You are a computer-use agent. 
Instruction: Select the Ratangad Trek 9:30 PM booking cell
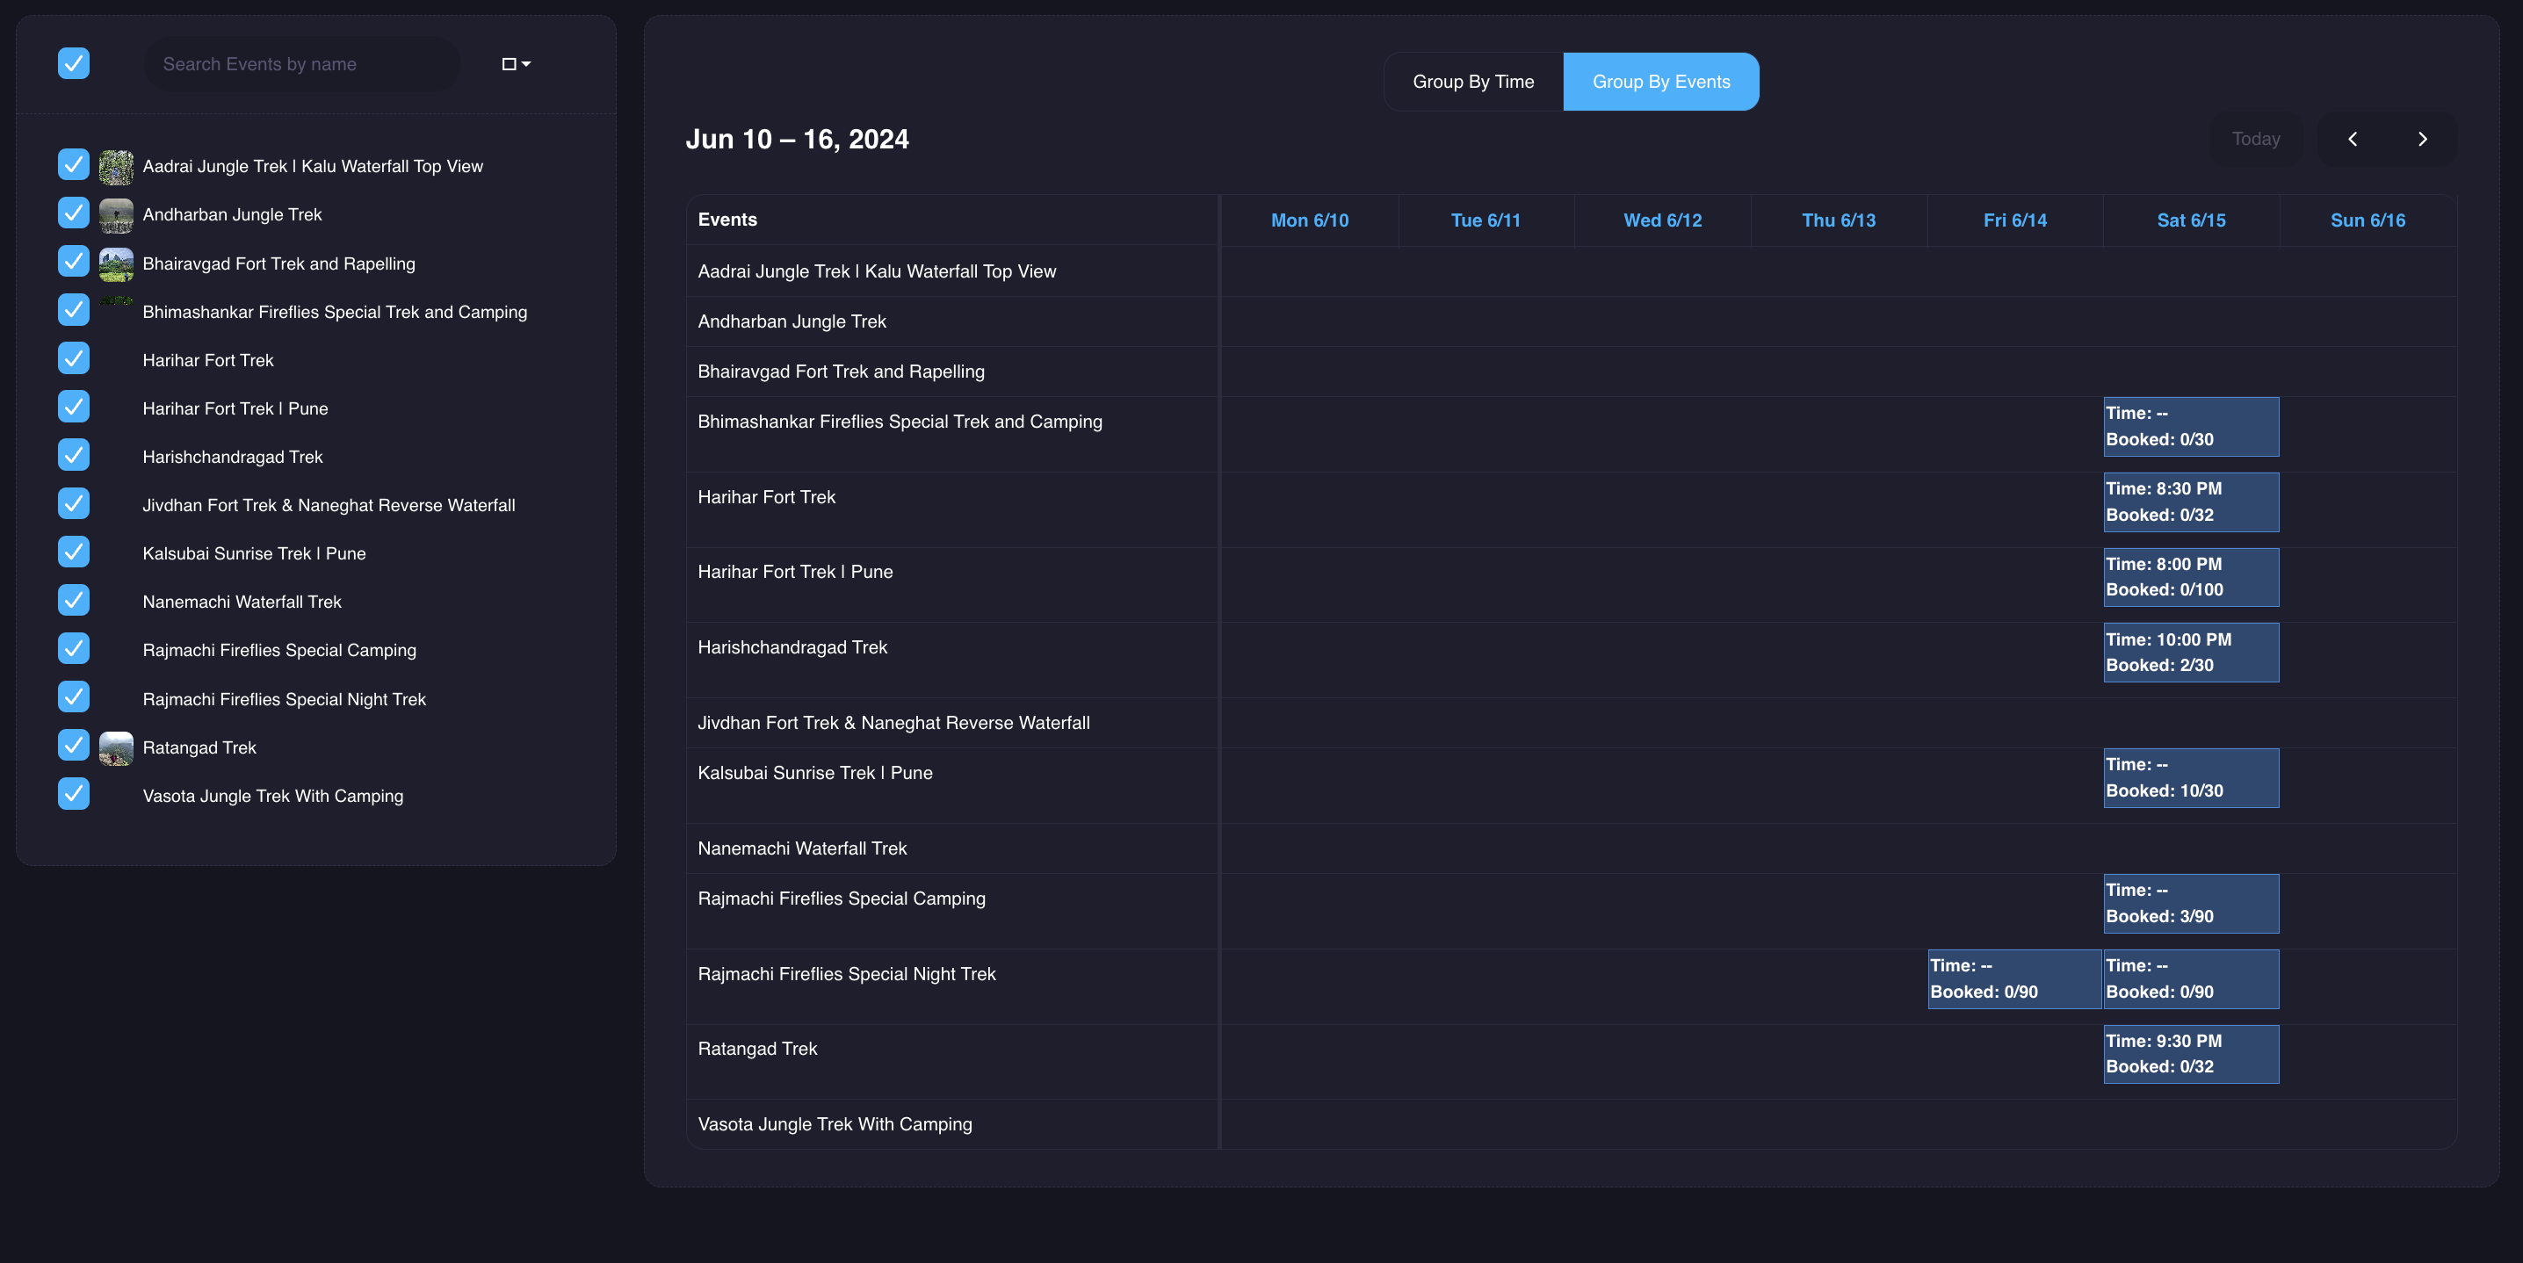(2191, 1055)
